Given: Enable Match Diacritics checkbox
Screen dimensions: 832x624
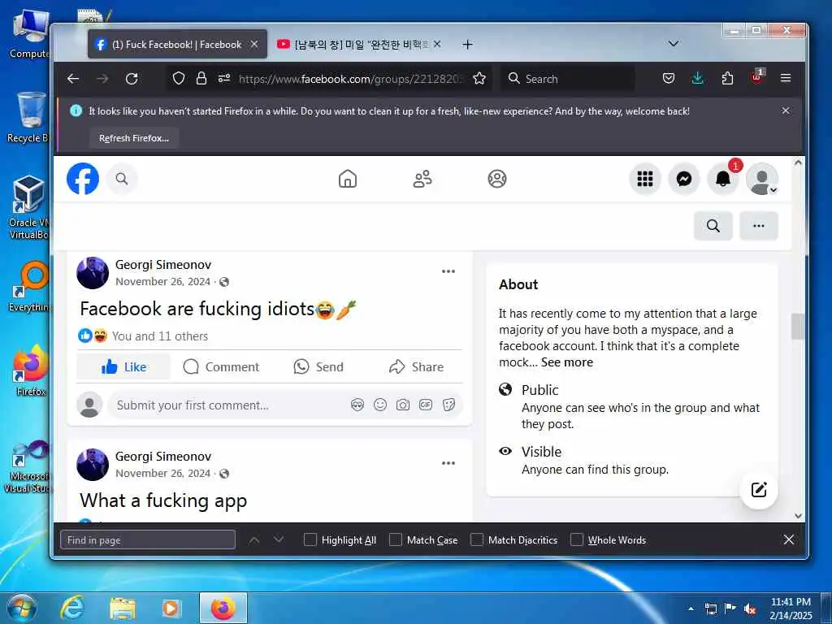Looking at the screenshot, I should [477, 539].
